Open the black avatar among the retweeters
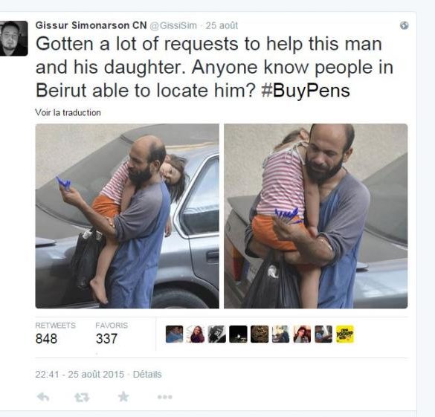This screenshot has height=417, width=435. (238, 334)
